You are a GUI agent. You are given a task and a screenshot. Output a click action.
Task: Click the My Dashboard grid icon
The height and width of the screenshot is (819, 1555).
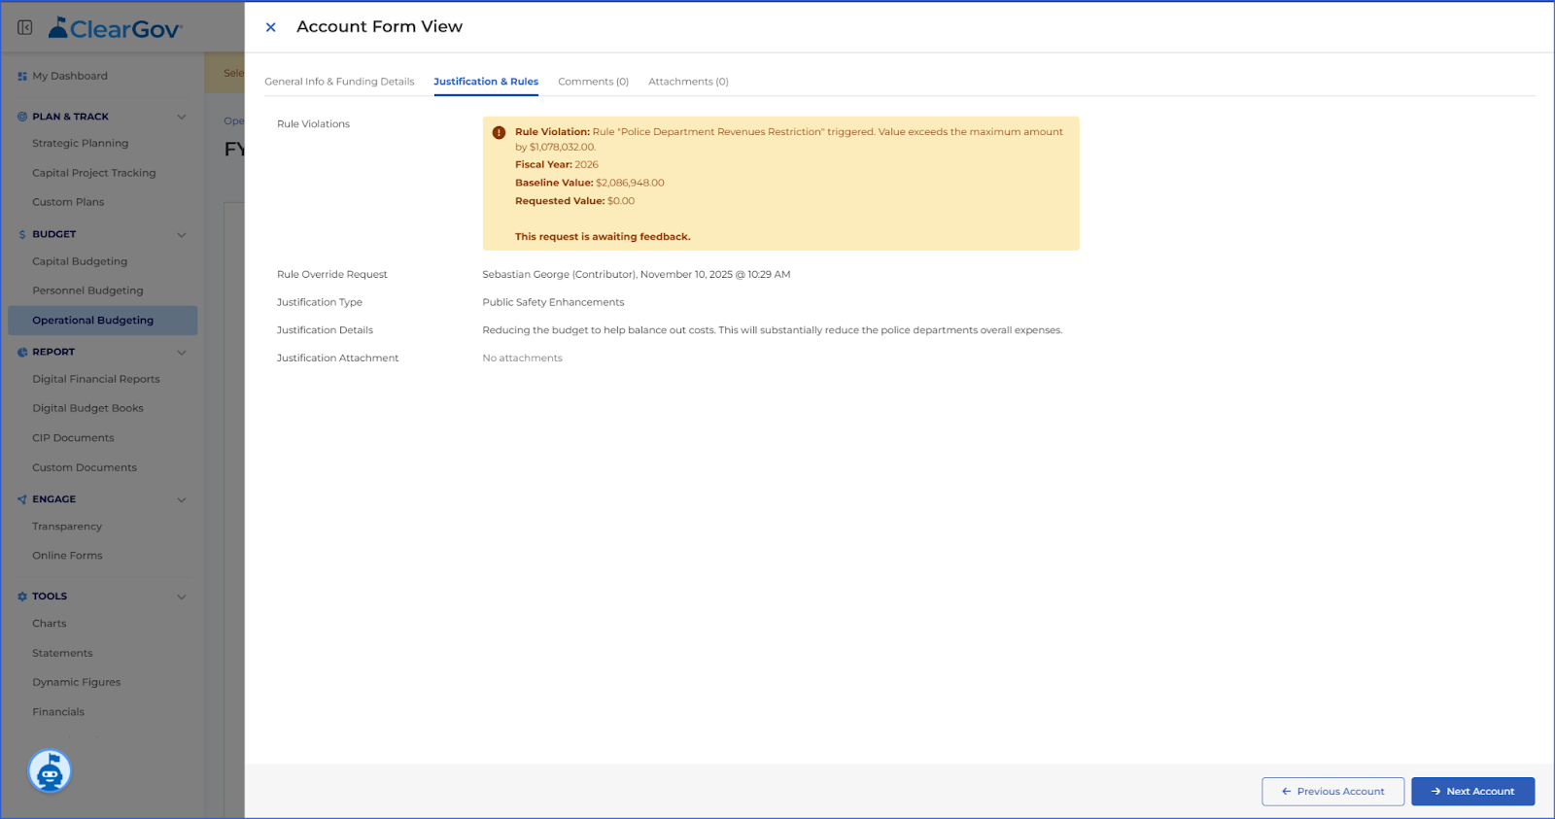pyautogui.click(x=22, y=76)
